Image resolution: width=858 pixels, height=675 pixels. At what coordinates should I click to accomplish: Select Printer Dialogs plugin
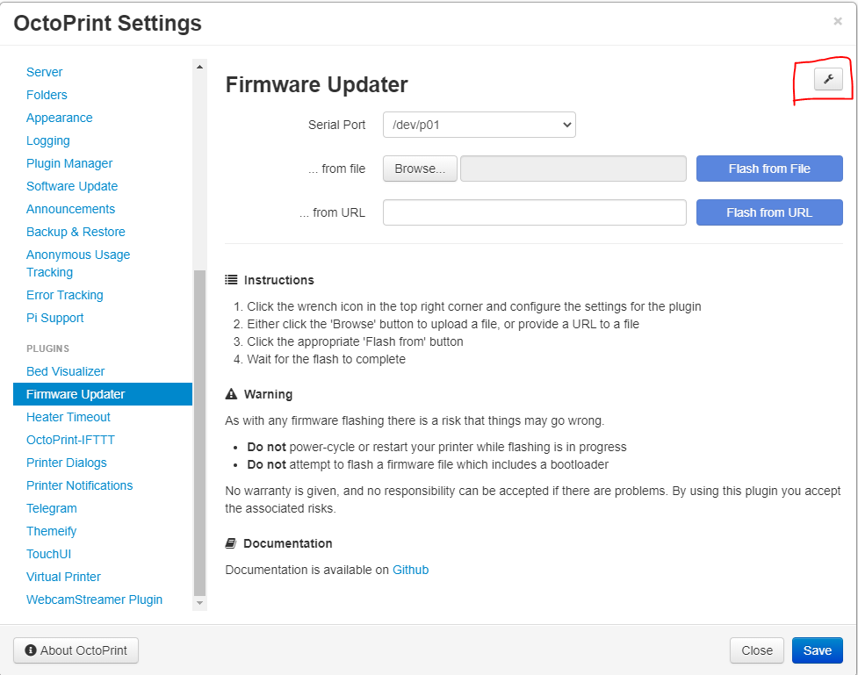click(66, 463)
